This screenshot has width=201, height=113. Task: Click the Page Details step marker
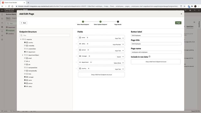tap(118, 22)
